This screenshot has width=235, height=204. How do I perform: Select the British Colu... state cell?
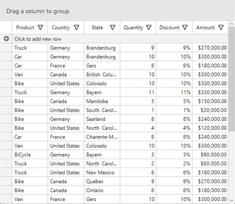[102, 75]
